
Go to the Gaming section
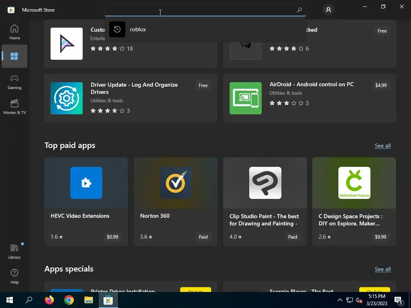[x=14, y=82]
